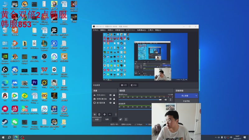Add a new source with the plus icon
This screenshot has width=249, height=140.
[95, 114]
